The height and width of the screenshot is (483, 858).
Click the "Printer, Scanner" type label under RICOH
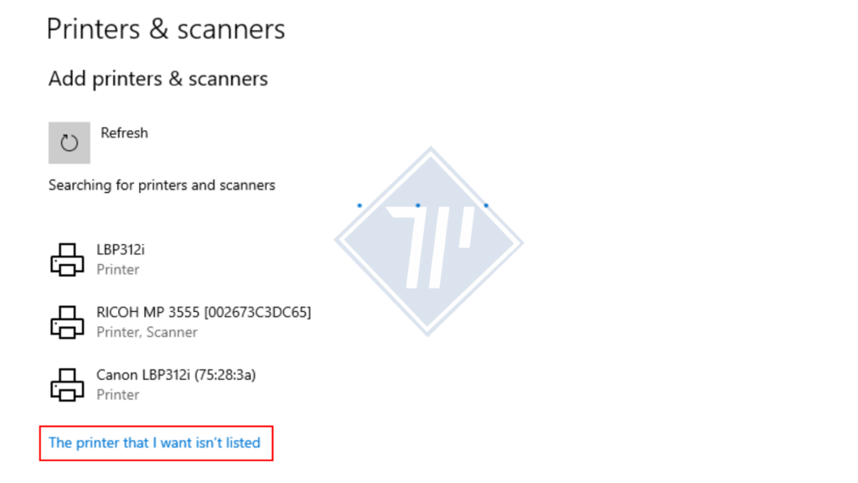pos(147,332)
